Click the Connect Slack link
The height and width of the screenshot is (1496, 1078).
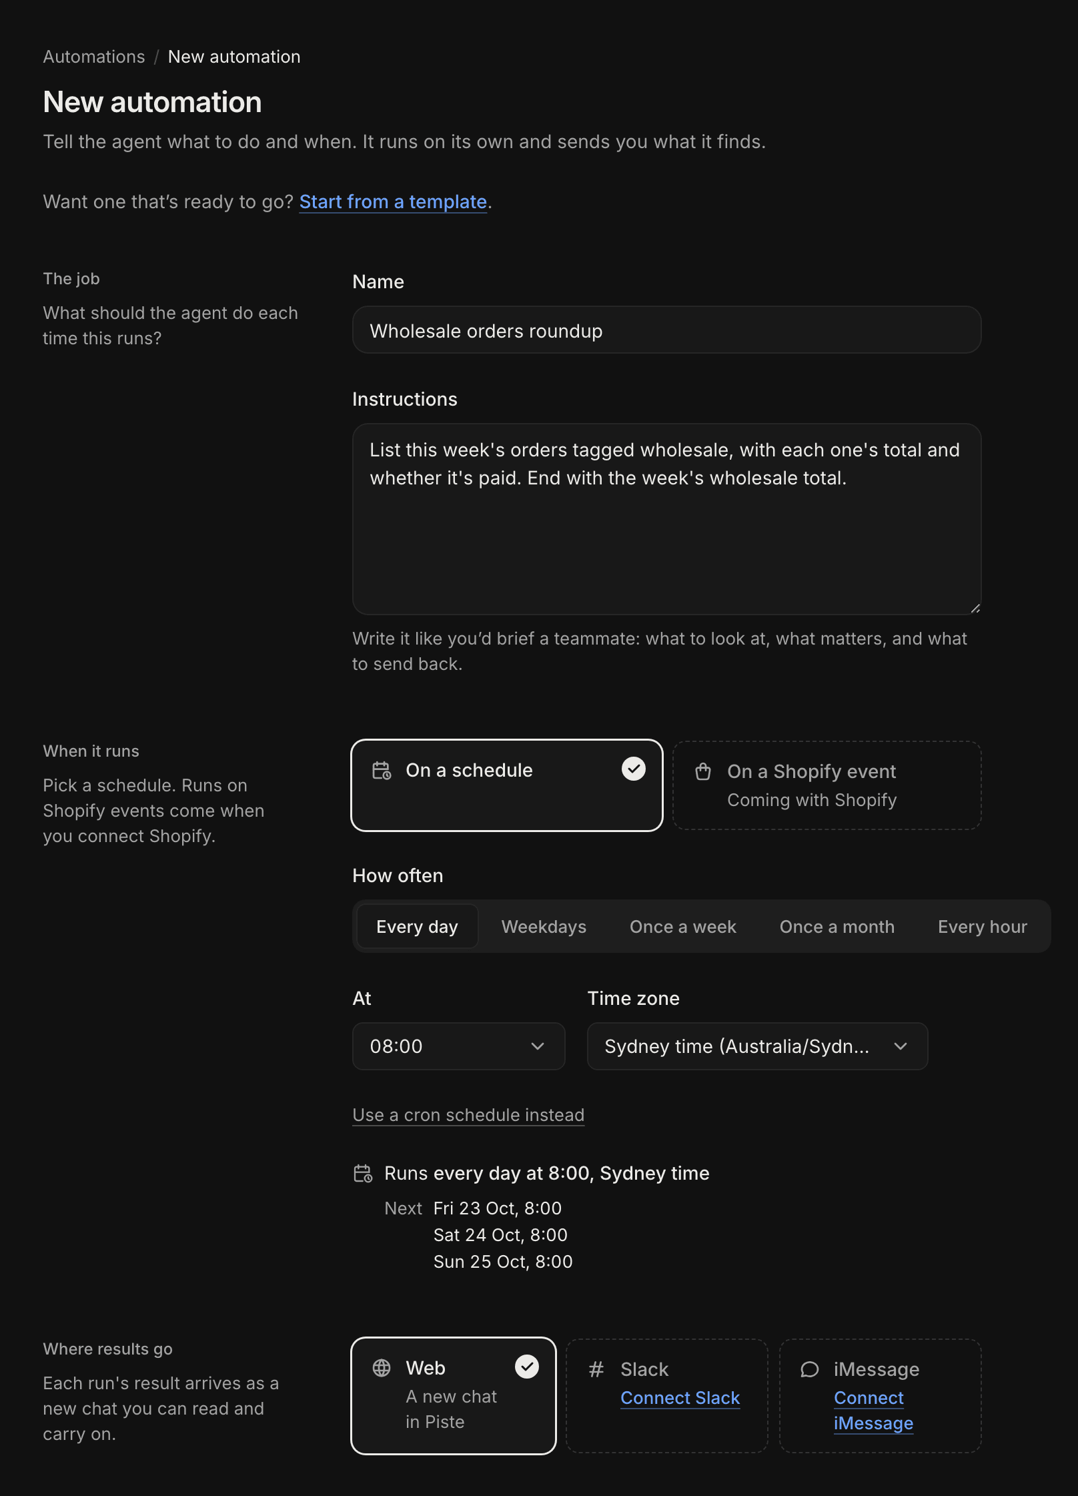(680, 1398)
